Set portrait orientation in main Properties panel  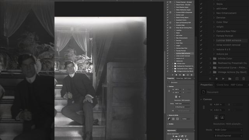pos(176,96)
